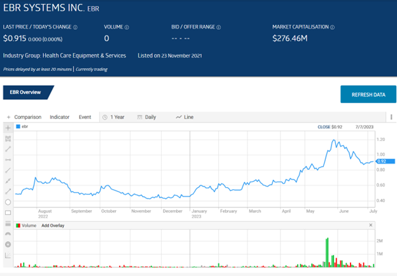
Task: Choose the horizontal levels retracement tool
Action: (8, 223)
